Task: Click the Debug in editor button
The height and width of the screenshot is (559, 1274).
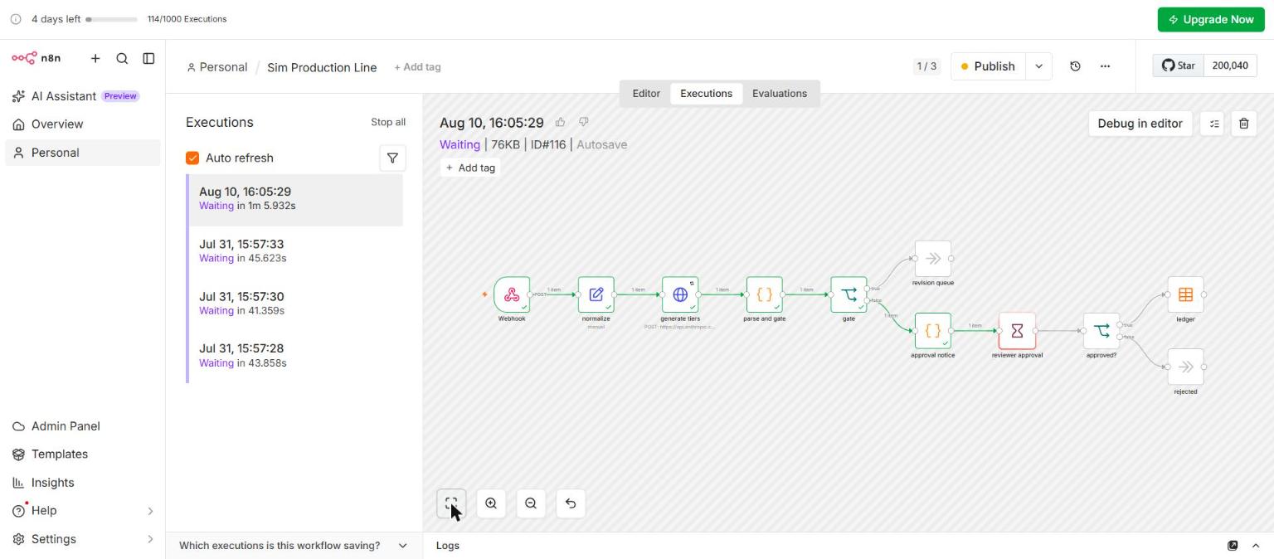Action: pyautogui.click(x=1140, y=124)
